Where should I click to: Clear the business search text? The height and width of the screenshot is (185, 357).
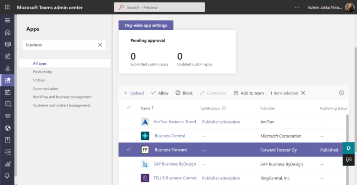coord(100,45)
